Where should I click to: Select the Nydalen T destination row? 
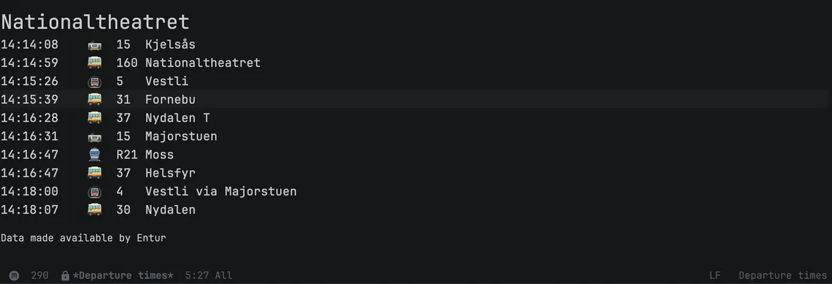click(416, 118)
